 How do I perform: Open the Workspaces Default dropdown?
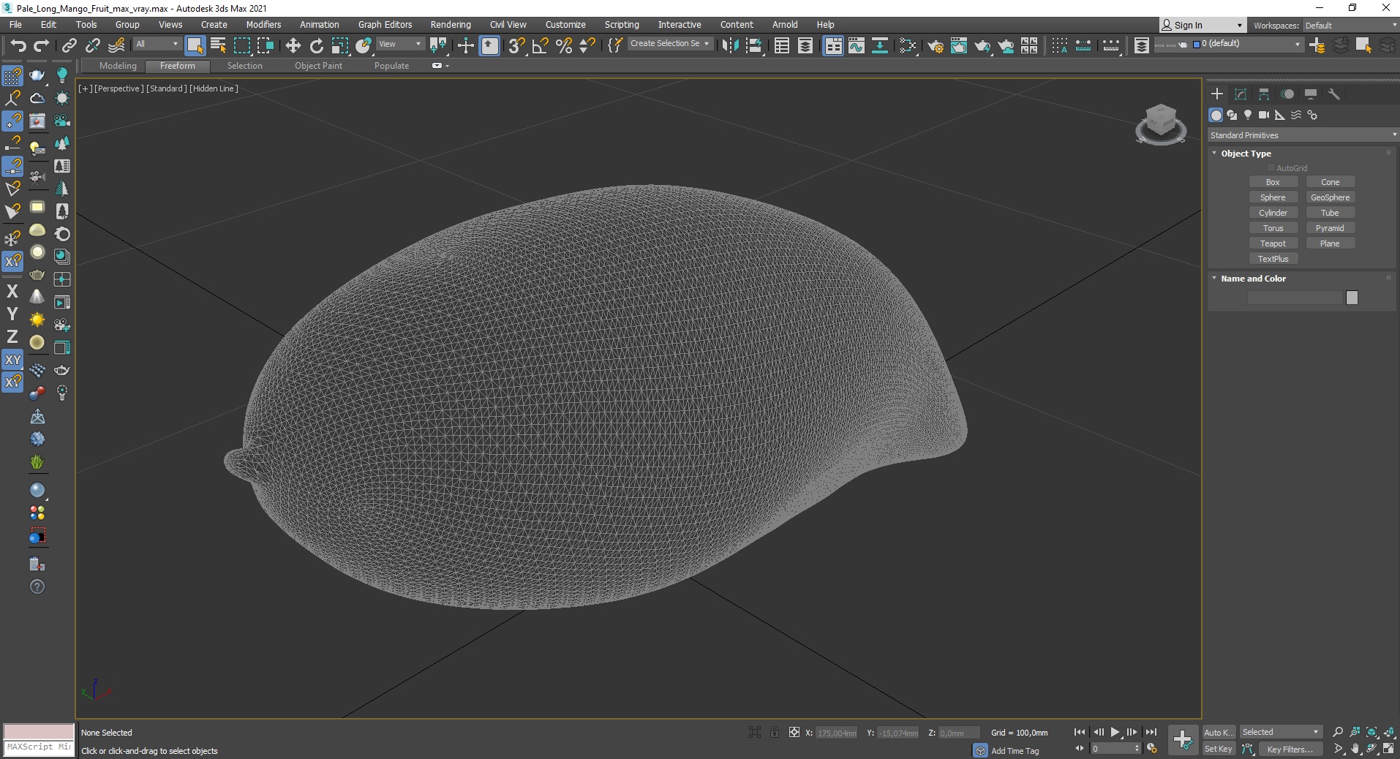[1350, 26]
